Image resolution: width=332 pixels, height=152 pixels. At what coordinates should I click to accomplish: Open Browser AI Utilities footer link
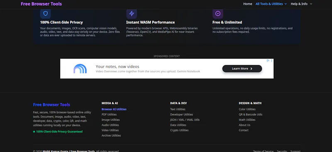(x=114, y=109)
